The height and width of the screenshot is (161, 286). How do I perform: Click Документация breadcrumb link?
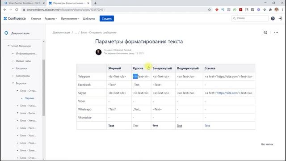click(61, 33)
